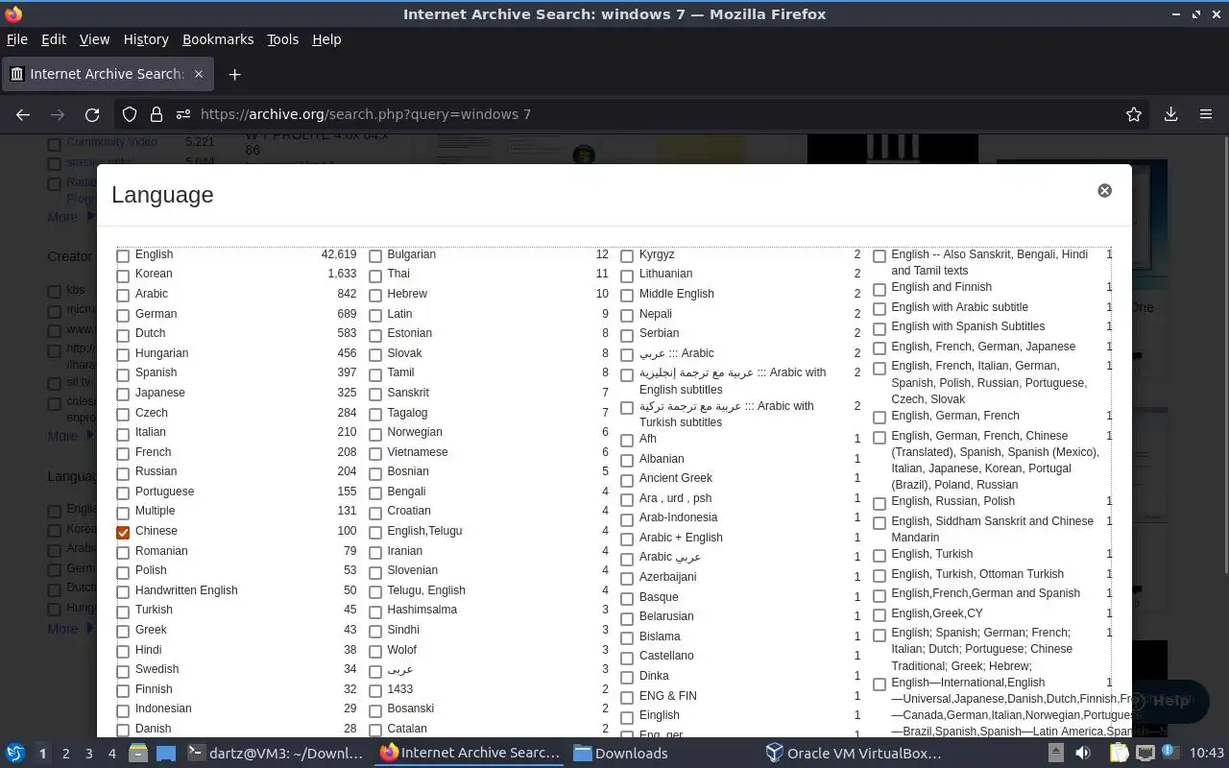
Task: Click the Tagalog language label
Action: tap(407, 413)
